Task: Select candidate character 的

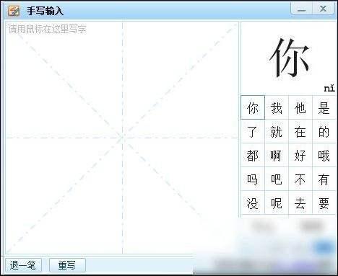Action: click(x=324, y=131)
